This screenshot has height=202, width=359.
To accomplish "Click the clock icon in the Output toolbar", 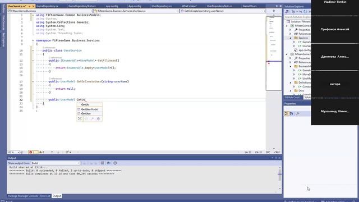I will tap(115, 163).
